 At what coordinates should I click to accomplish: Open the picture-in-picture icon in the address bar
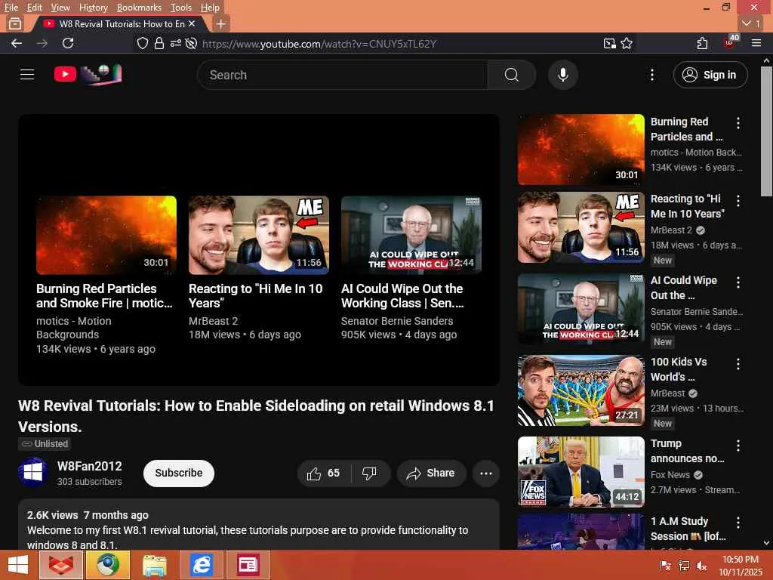click(x=610, y=43)
